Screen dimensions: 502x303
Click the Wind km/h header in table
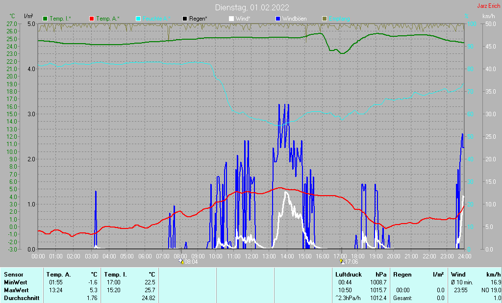pos(476,275)
